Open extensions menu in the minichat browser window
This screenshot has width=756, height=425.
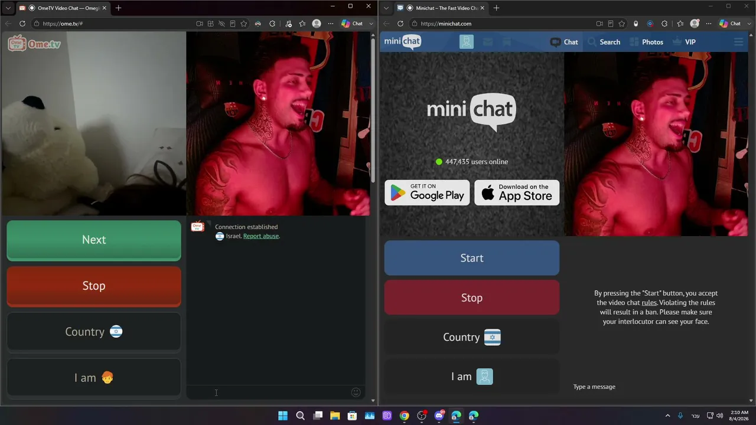664,24
